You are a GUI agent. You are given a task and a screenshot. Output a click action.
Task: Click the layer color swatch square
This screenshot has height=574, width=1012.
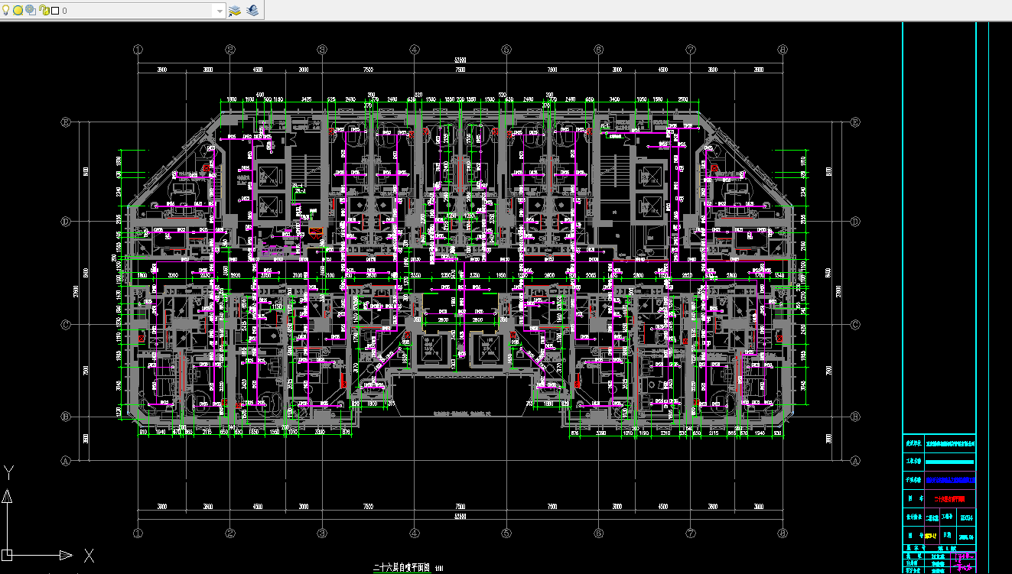click(x=55, y=11)
